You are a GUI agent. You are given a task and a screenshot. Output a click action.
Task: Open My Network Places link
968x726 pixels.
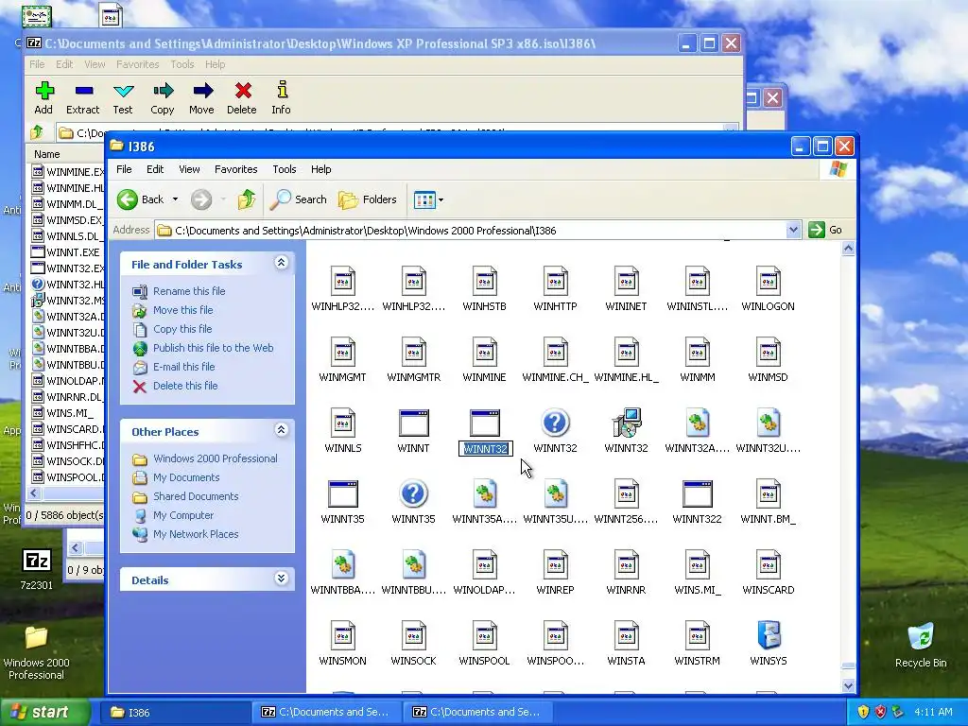pyautogui.click(x=195, y=534)
